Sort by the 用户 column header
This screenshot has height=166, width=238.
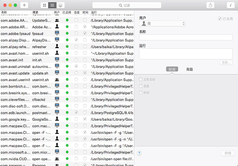56,12
